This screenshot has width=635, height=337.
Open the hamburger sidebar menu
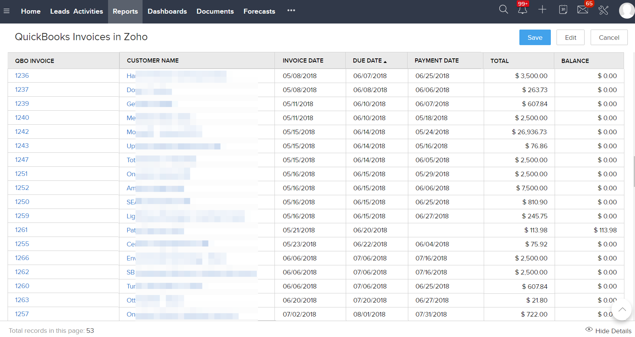click(x=6, y=11)
